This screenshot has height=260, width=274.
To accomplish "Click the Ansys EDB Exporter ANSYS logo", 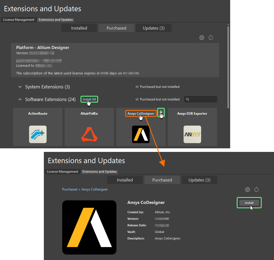I will click(192, 134).
